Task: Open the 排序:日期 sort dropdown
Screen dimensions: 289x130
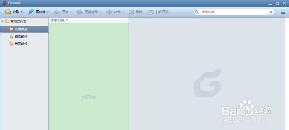Action: coord(59,20)
